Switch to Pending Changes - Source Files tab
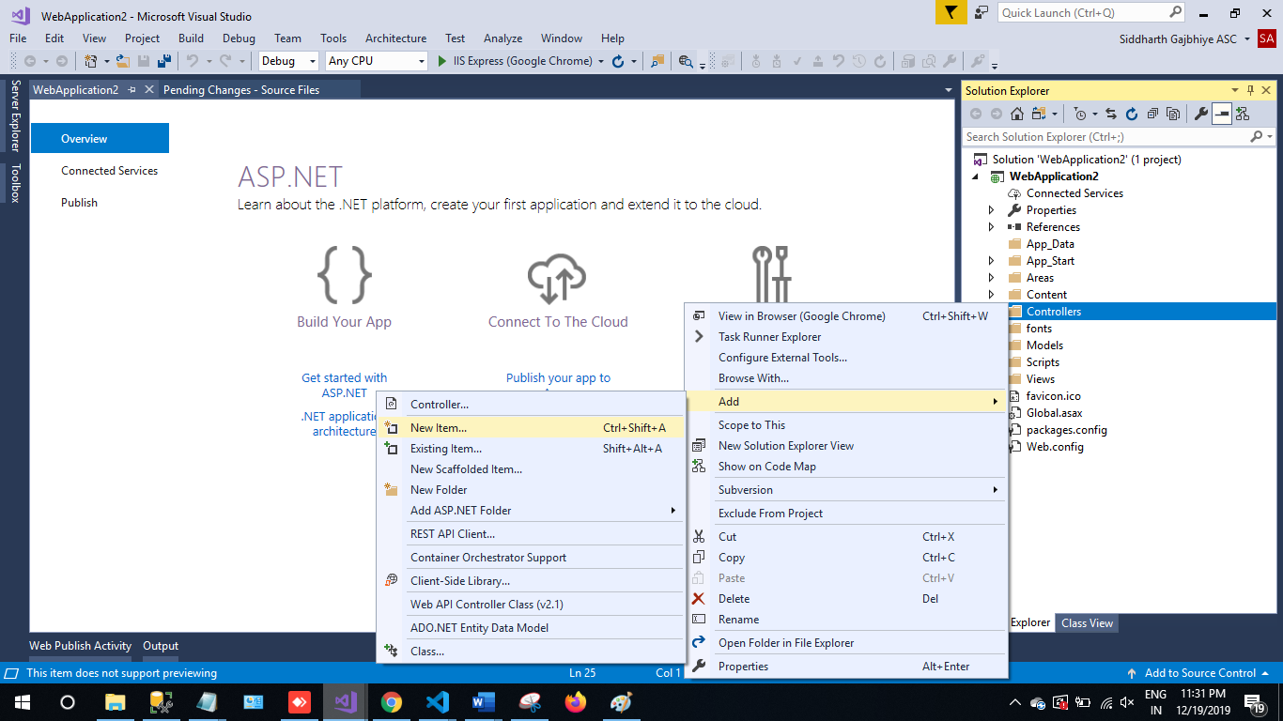Viewport: 1283px width, 721px height. coord(241,90)
